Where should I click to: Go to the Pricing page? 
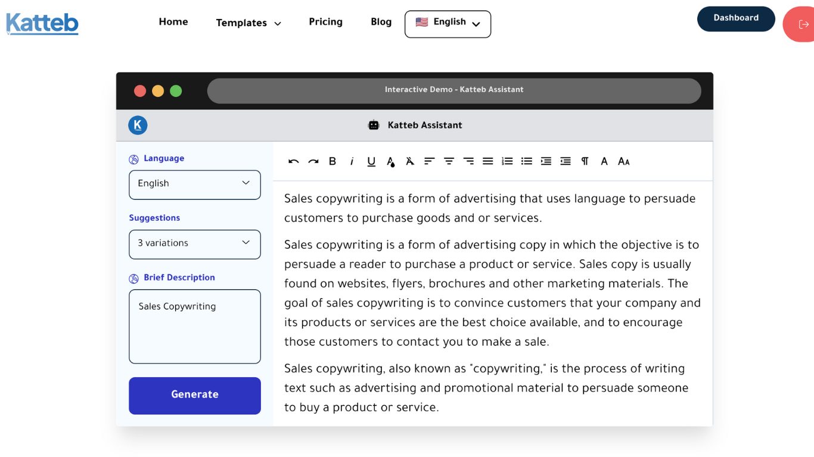[325, 22]
